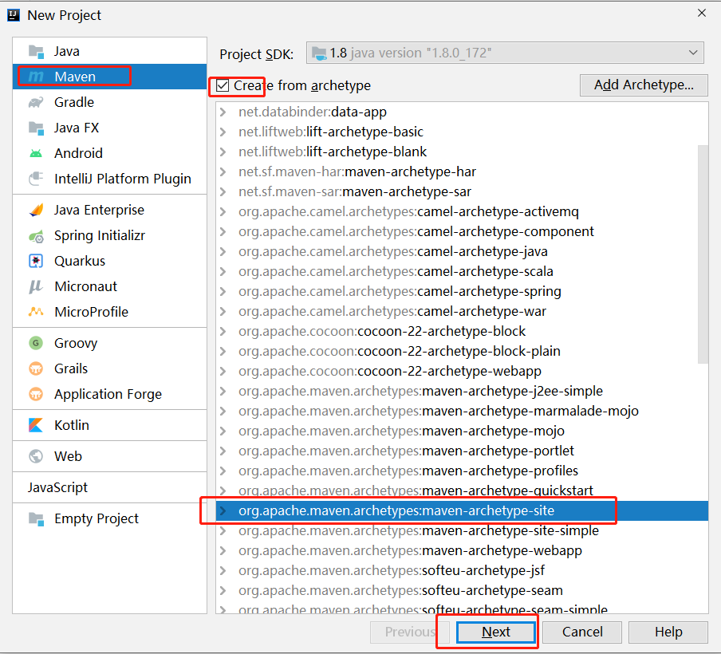Expand the net.databinder:data-app archetype

click(x=223, y=112)
